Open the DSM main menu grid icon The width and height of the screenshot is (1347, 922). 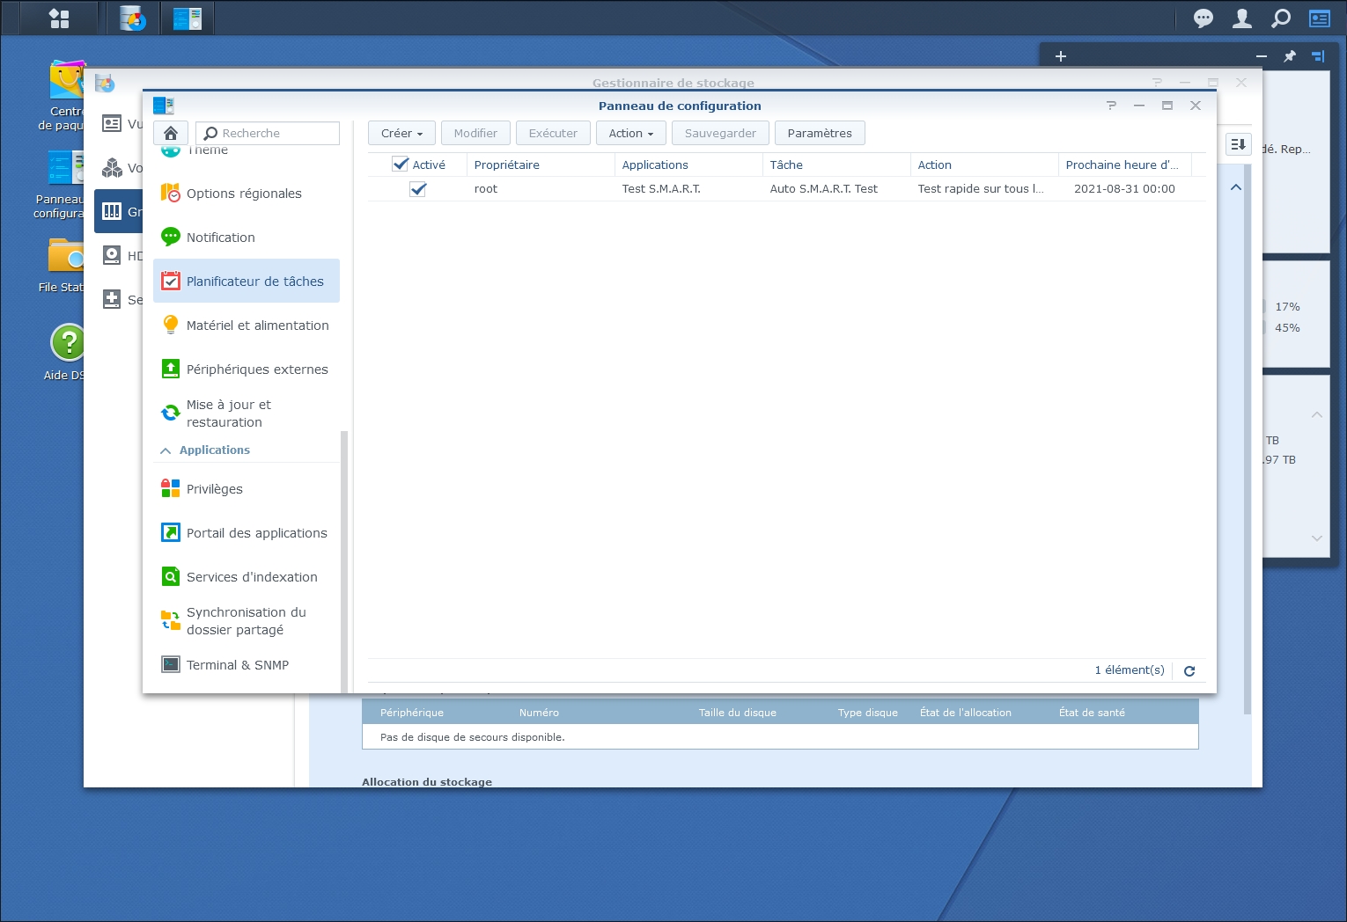point(59,18)
